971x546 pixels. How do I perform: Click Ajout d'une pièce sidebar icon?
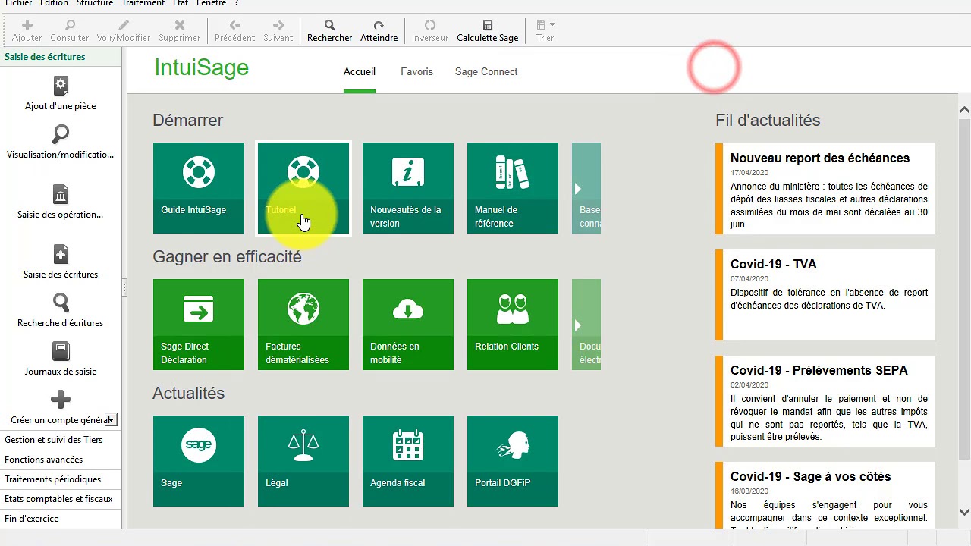[x=61, y=86]
